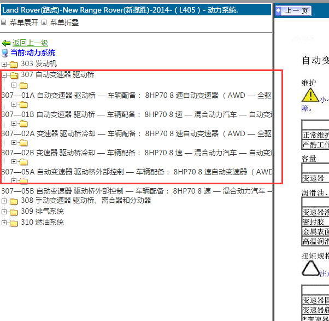Click the white caution triangle under 扭矩规格

(x=311, y=269)
